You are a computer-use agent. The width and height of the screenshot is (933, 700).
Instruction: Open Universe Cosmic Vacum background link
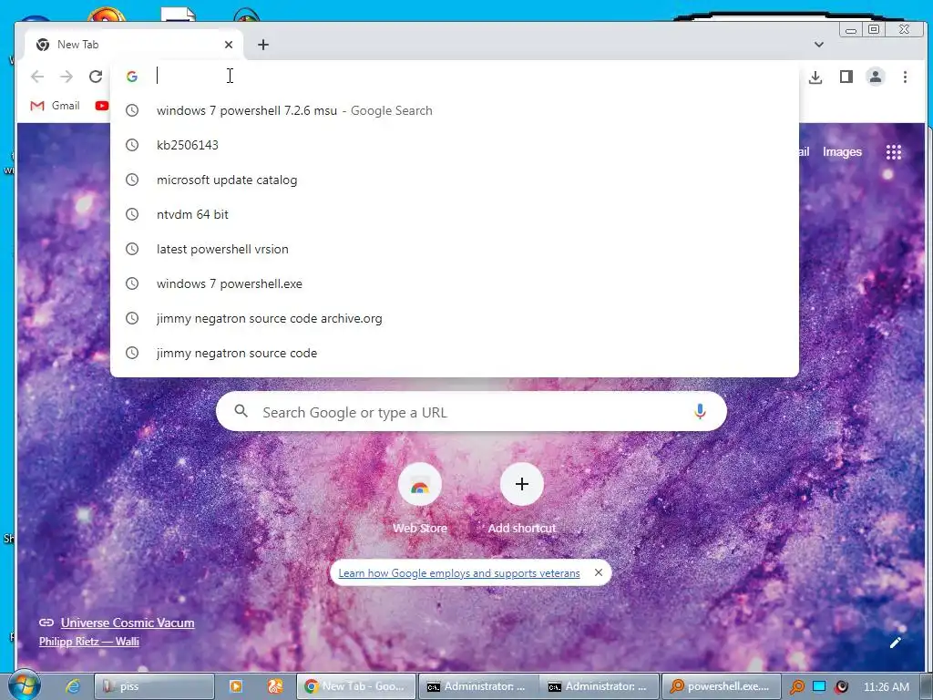tap(128, 623)
